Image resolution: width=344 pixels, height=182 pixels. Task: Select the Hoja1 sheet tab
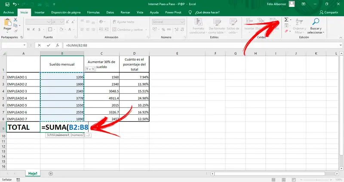click(x=32, y=173)
